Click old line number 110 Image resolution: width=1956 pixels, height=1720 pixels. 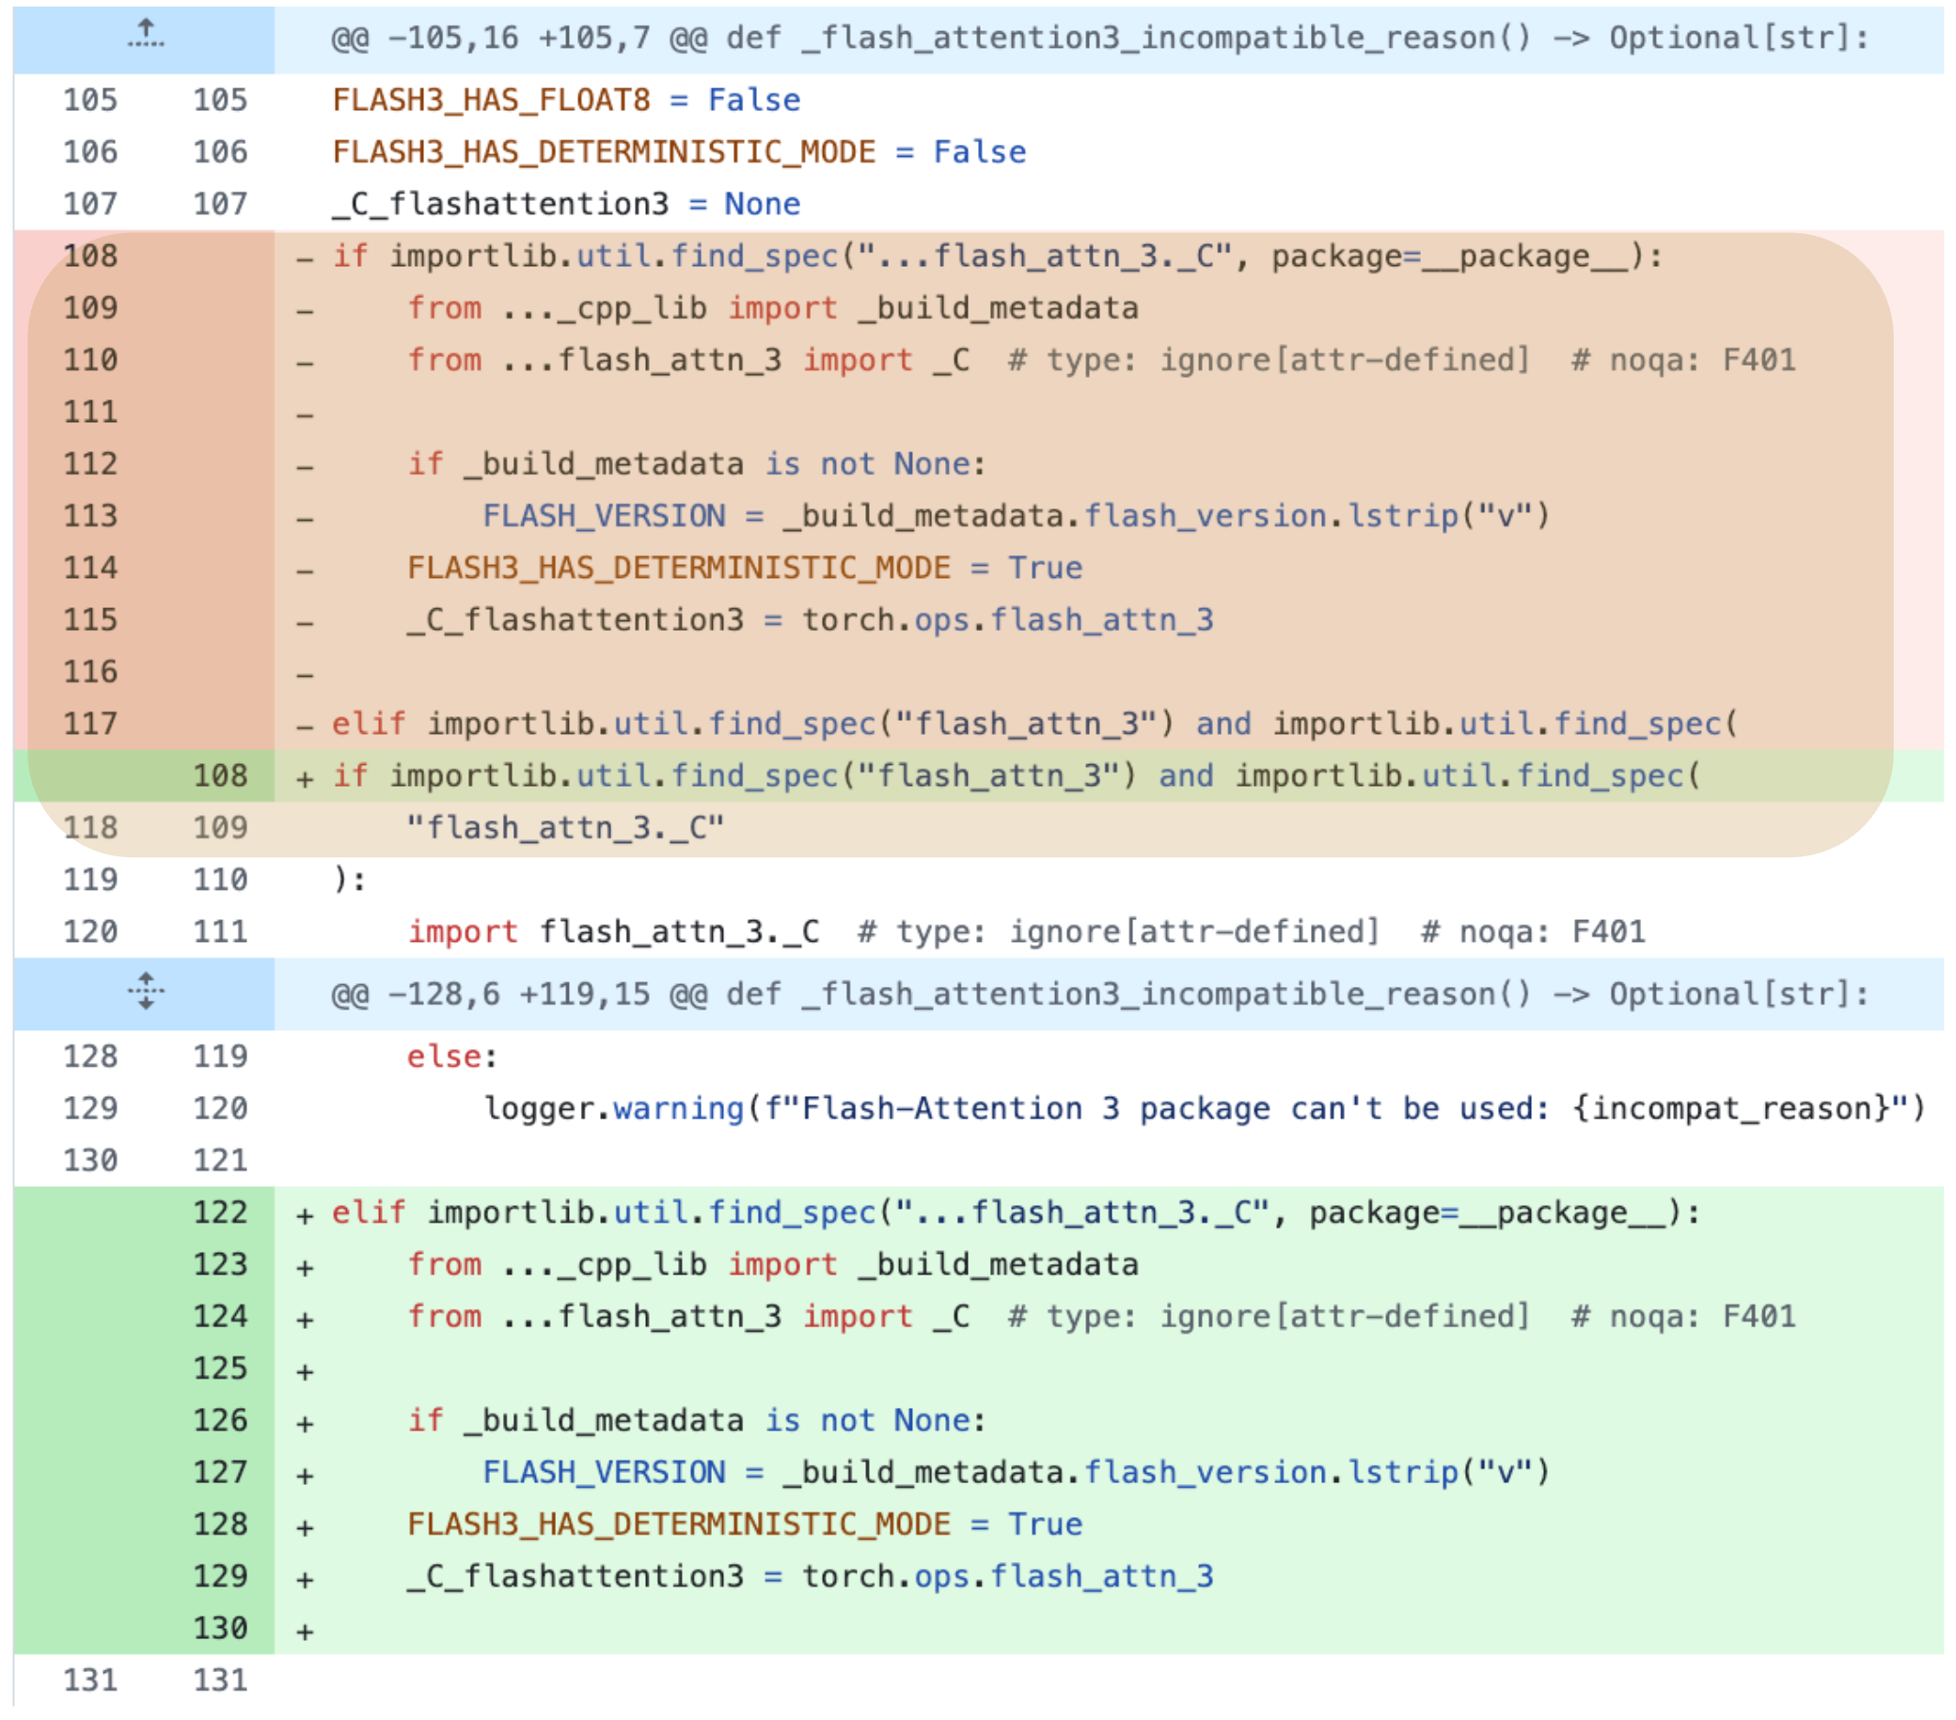click(x=90, y=360)
